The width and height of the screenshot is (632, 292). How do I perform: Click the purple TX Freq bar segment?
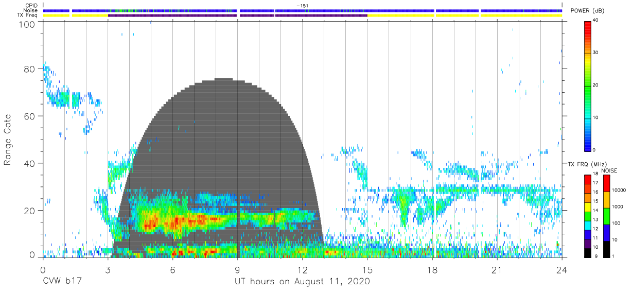[x=237, y=15]
